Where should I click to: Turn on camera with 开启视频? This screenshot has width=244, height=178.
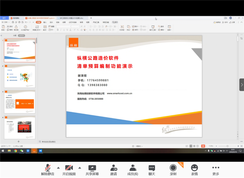click(x=69, y=170)
